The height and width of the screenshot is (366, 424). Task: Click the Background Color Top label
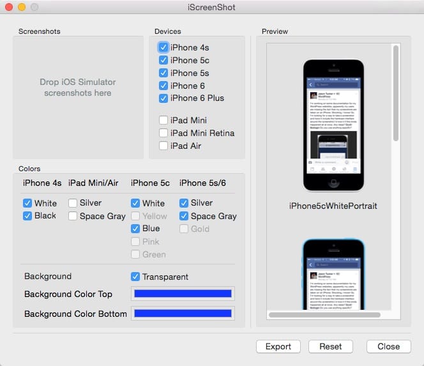pos(68,294)
